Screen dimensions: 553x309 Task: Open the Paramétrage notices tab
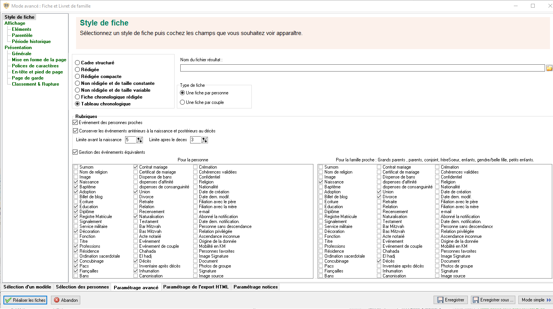[x=256, y=287]
